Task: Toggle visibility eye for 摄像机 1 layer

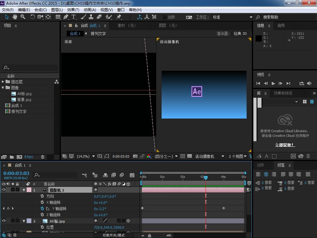Action: (3, 190)
